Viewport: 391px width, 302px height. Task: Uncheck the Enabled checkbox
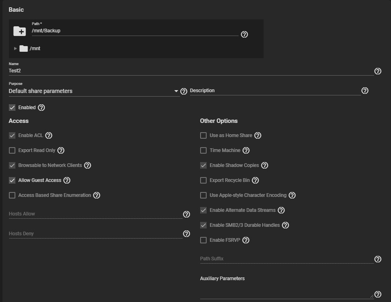point(12,108)
